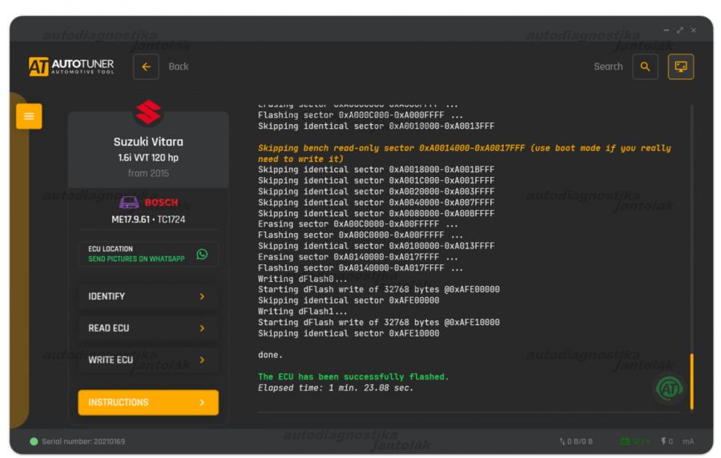Go back using the arrow button
Image resolution: width=721 pixels, height=458 pixels.
point(147,66)
